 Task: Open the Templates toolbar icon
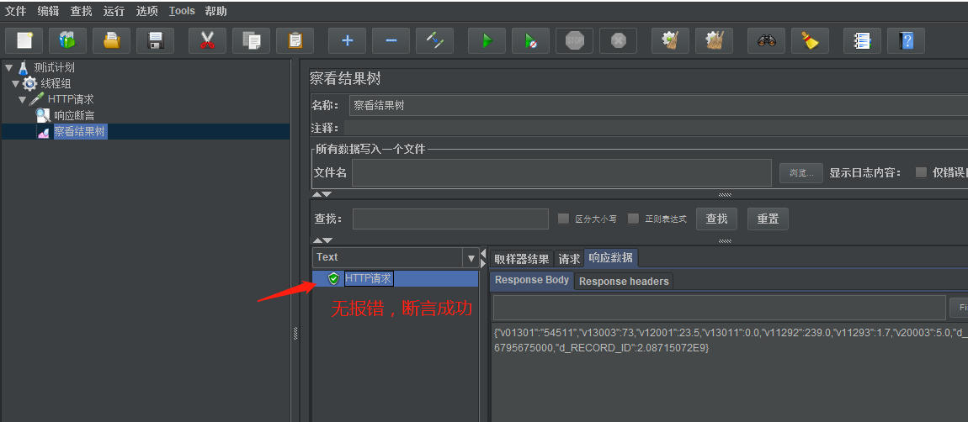68,40
